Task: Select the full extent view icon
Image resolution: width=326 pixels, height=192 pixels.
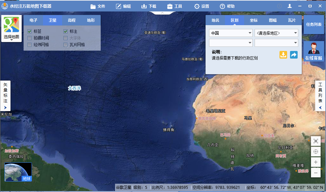Action: point(315,141)
